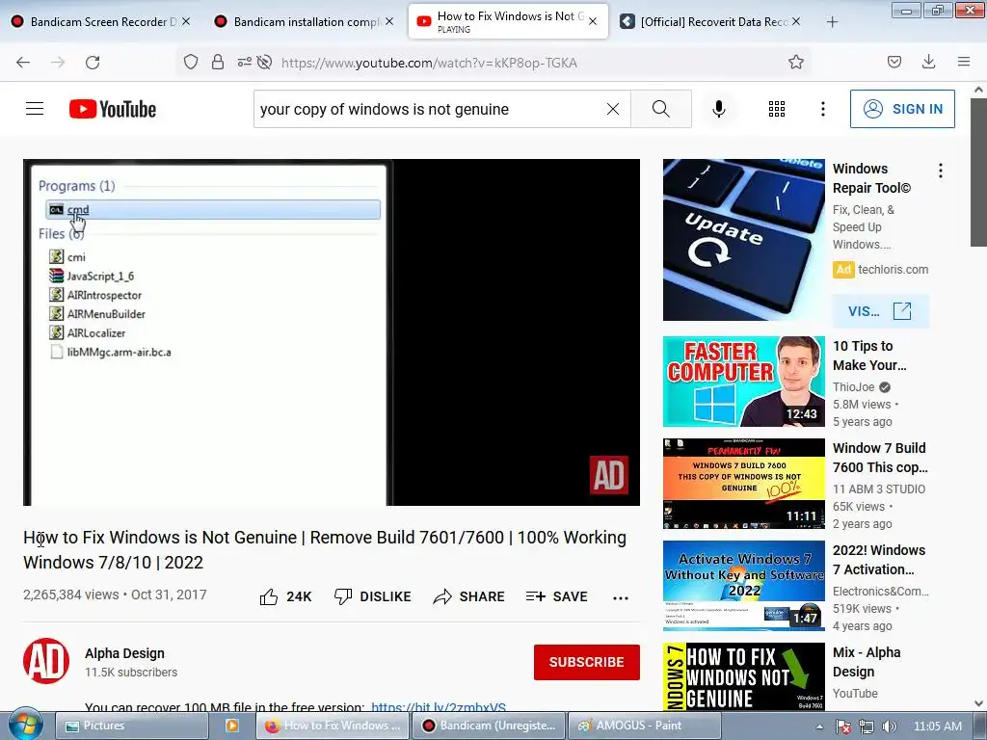The image size is (987, 740).
Task: Close the Recoverit tab
Action: click(x=796, y=21)
